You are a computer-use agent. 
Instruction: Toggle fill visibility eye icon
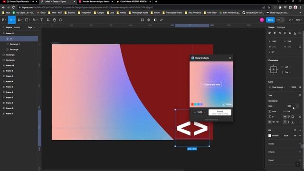tap(295, 136)
